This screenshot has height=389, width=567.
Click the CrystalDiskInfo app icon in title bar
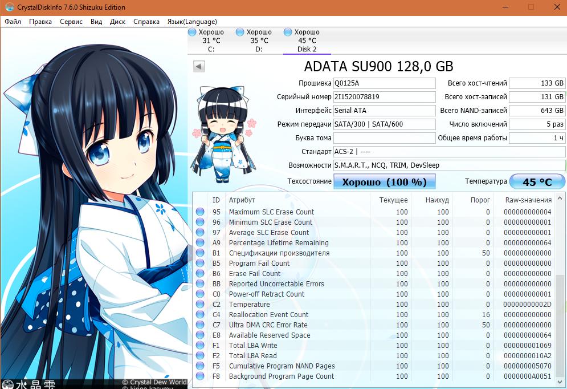9,7
